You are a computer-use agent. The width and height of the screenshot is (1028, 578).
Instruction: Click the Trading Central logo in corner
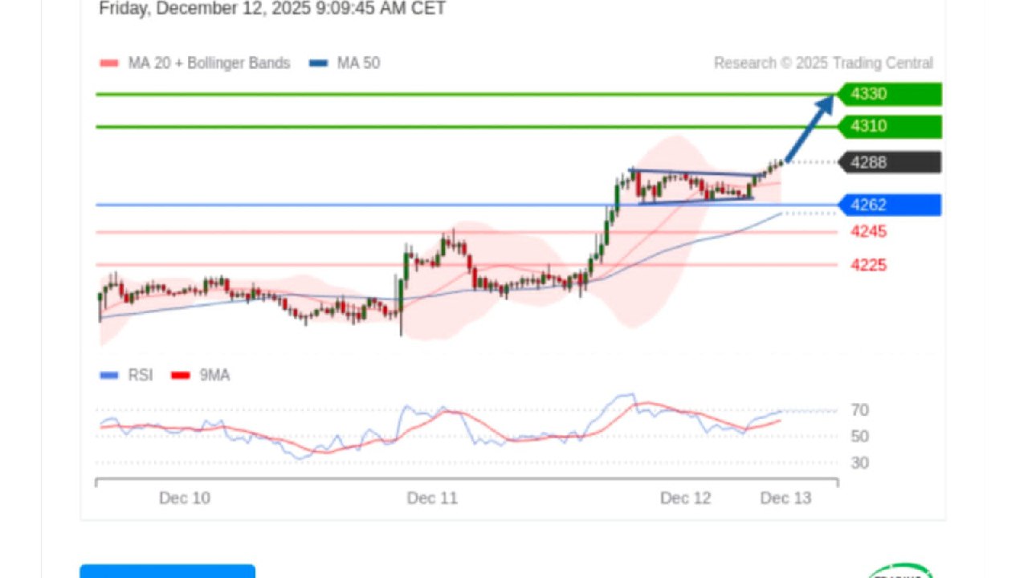[901, 571]
